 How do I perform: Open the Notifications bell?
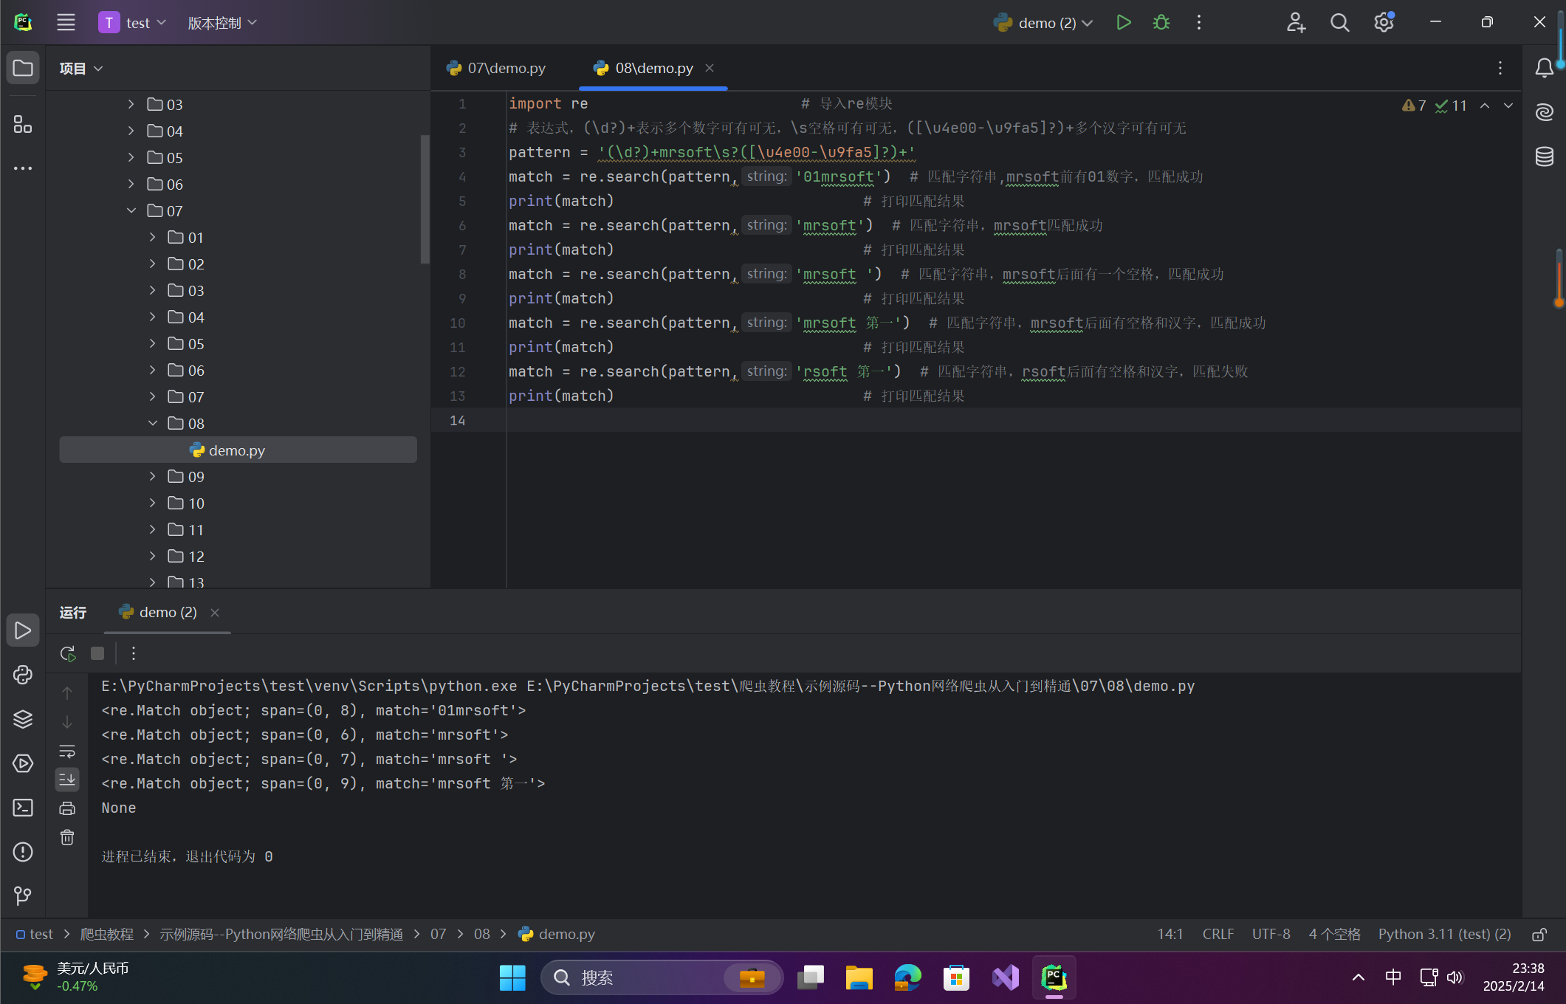[x=1544, y=68]
